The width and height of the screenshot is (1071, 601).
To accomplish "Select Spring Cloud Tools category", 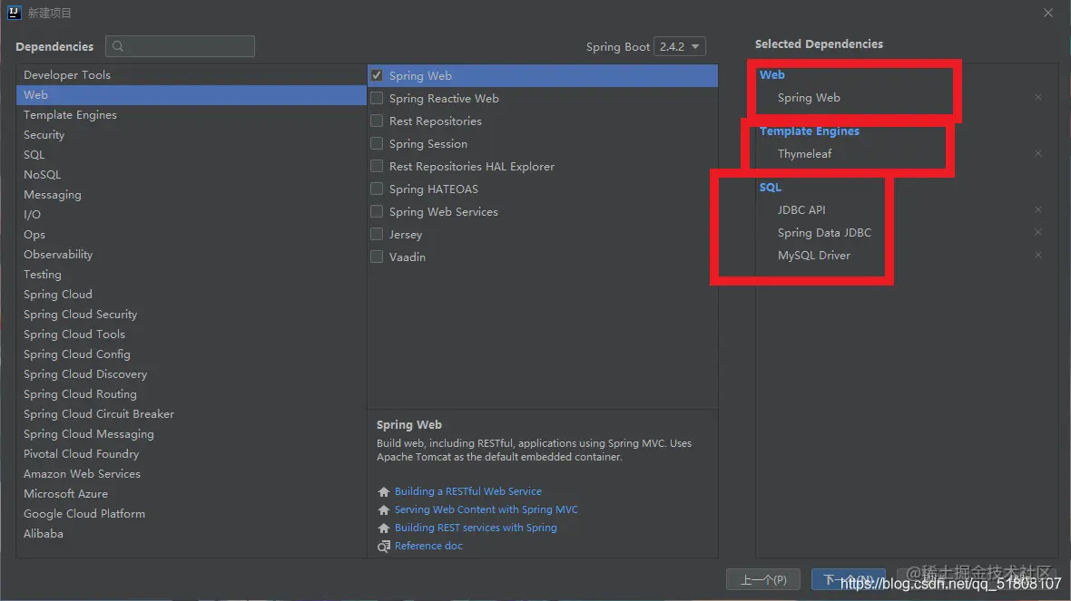I will [192, 334].
